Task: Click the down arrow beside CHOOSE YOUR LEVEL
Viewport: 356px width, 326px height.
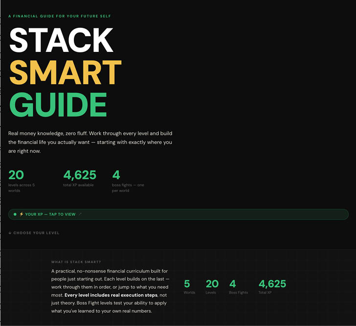Action: coord(10,233)
